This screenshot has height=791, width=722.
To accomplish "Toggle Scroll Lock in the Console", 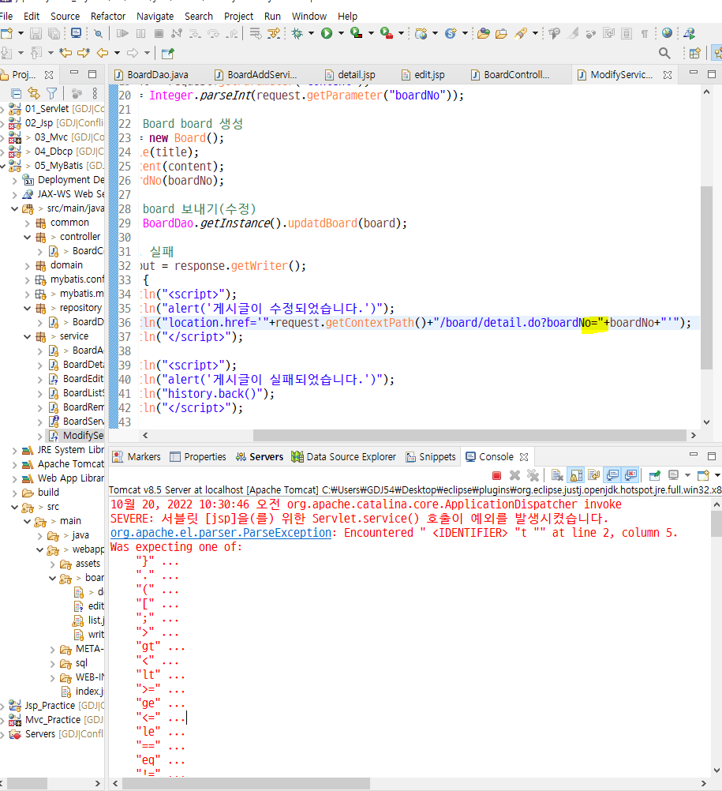I will (576, 475).
